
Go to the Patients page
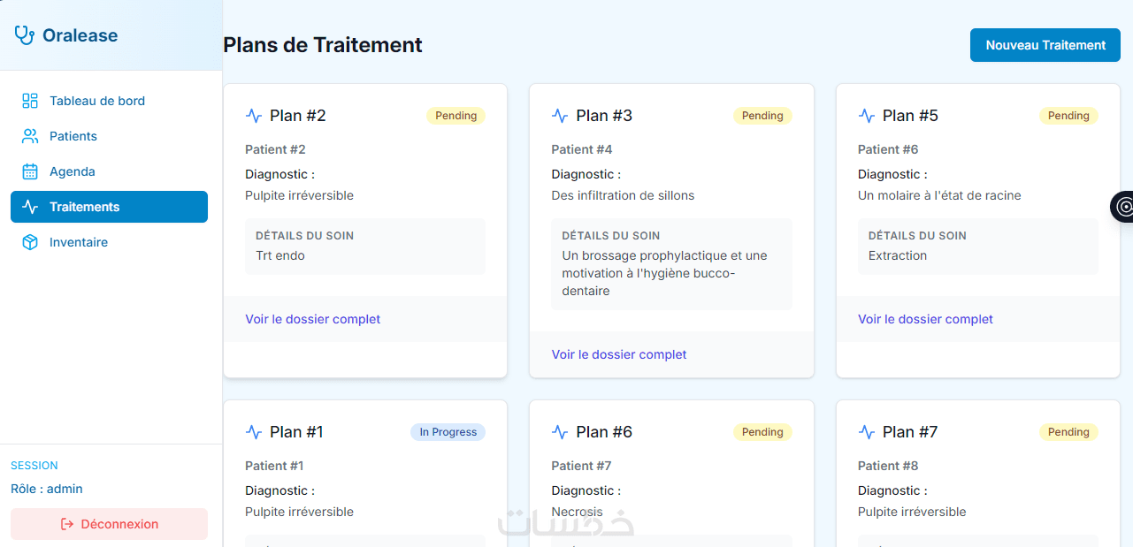(x=73, y=136)
